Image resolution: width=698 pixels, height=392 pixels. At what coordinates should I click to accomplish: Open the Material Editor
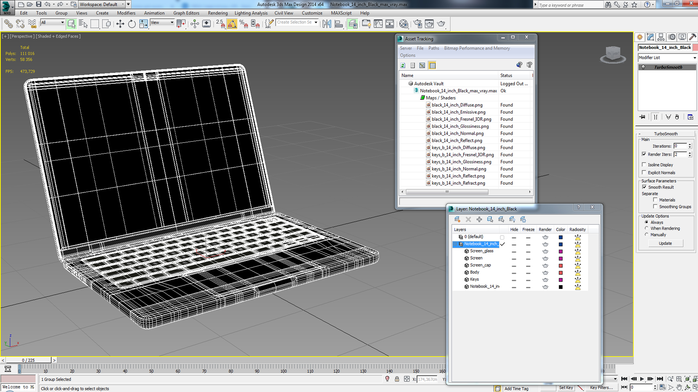[x=404, y=24]
